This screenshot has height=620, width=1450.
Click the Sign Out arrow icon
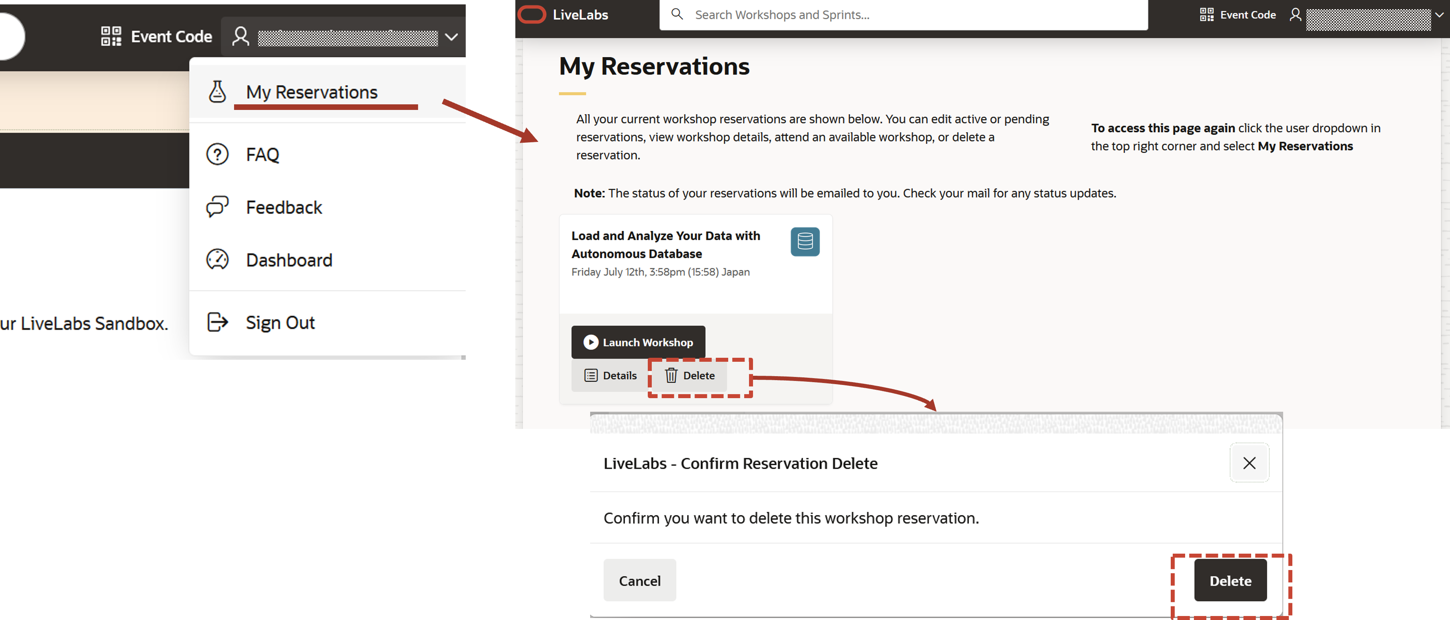(x=217, y=322)
